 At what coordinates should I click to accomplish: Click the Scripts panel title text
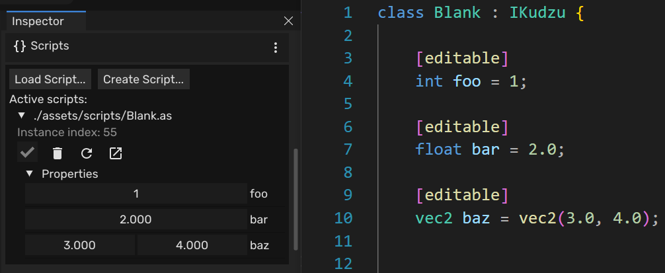(50, 46)
